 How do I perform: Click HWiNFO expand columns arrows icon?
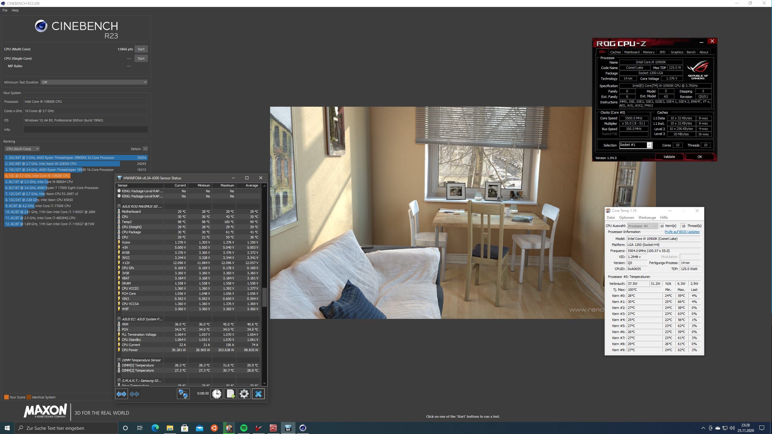(x=121, y=394)
